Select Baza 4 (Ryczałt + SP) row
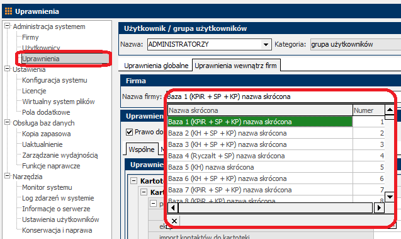 pos(276,156)
